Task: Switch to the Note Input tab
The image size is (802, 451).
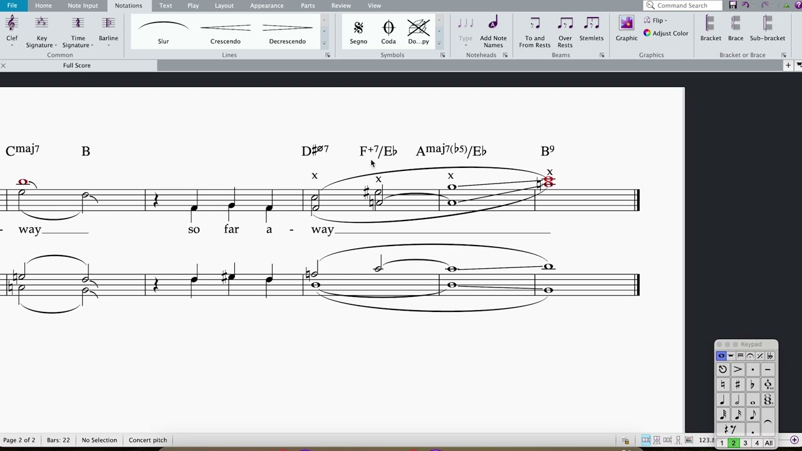Action: [x=83, y=6]
